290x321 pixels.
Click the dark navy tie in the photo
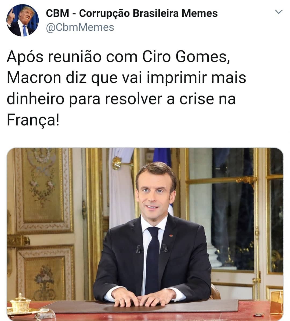152,260
